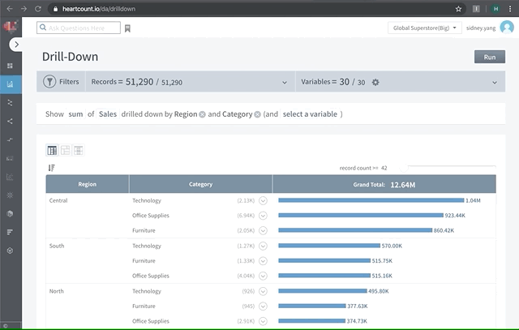
Task: Open the branch flow sidebar icon
Action: (x=10, y=103)
